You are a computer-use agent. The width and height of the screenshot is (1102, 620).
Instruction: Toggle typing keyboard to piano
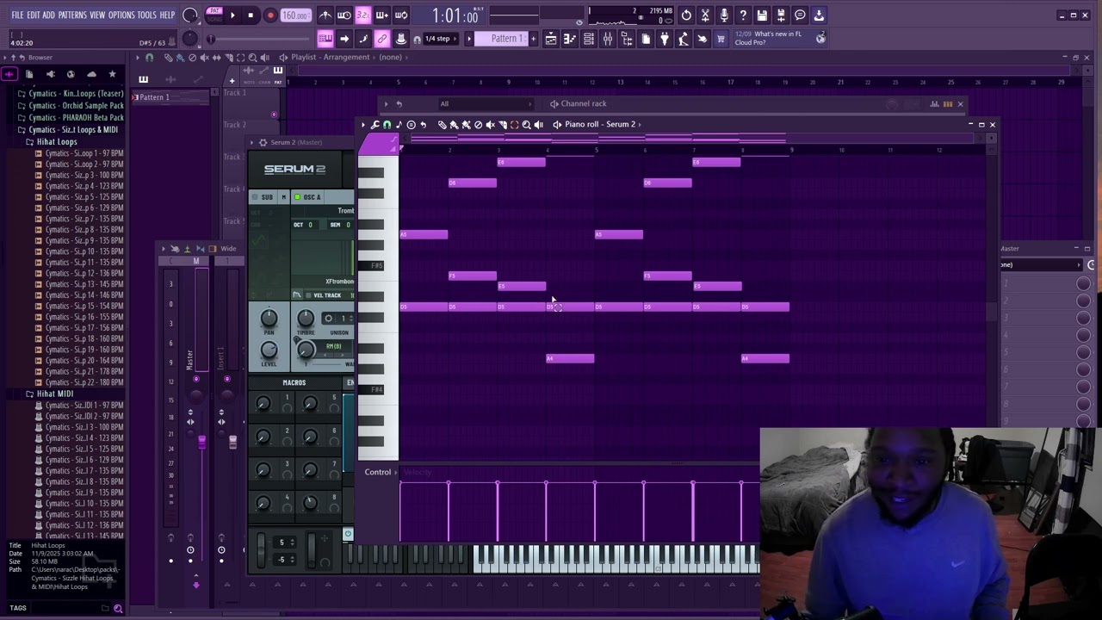pyautogui.click(x=325, y=39)
